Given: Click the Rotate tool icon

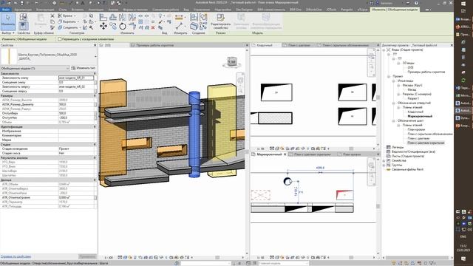Looking at the screenshot, I should tap(123, 27).
